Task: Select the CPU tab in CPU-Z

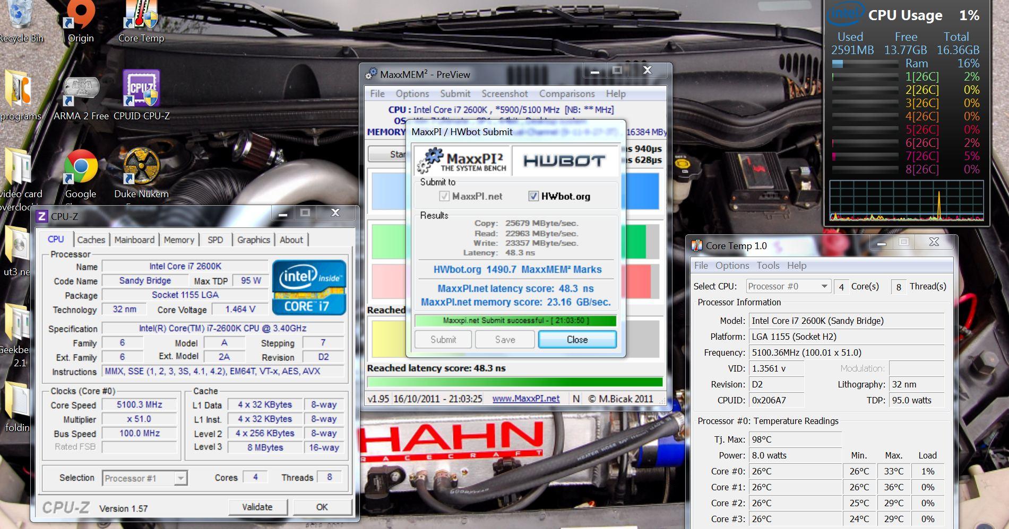Action: click(56, 239)
